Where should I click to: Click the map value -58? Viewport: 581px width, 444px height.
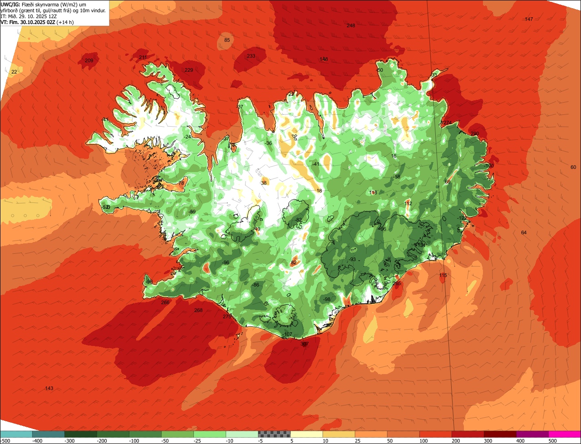click(397, 177)
